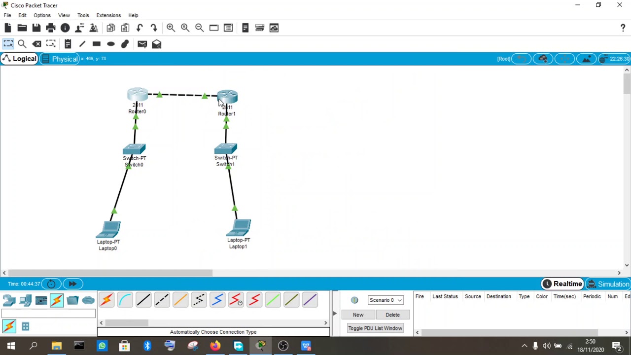
Task: Open the File menu
Action: (7, 15)
